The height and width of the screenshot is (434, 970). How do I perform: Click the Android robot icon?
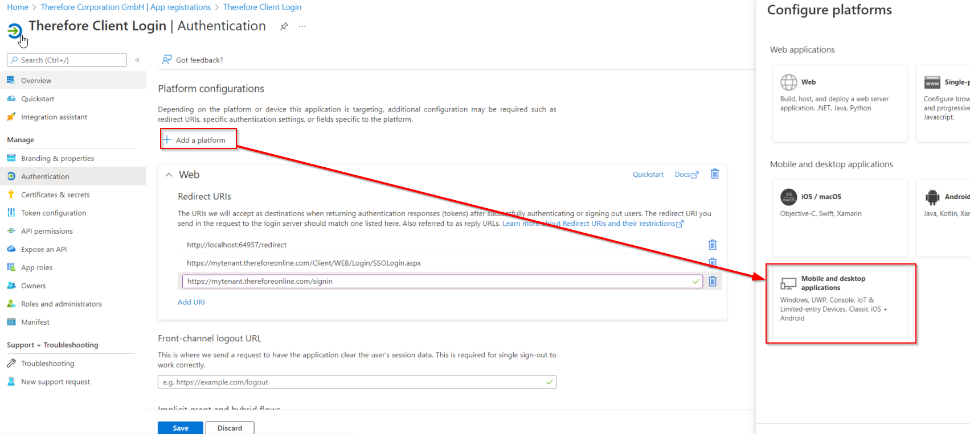(x=932, y=197)
